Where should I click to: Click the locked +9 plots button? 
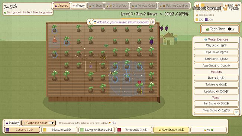pyautogui.click(x=209, y=130)
